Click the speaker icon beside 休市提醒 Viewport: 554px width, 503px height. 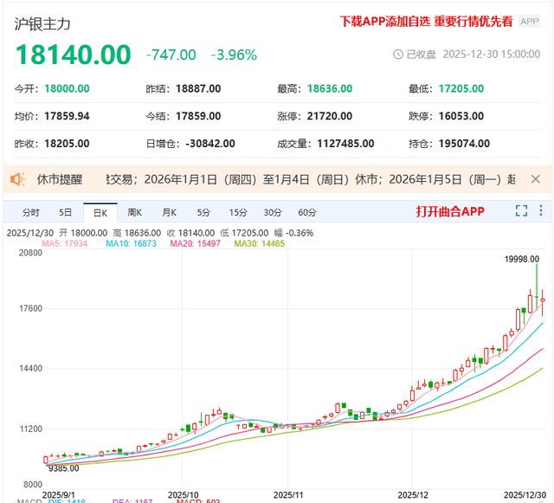click(18, 179)
